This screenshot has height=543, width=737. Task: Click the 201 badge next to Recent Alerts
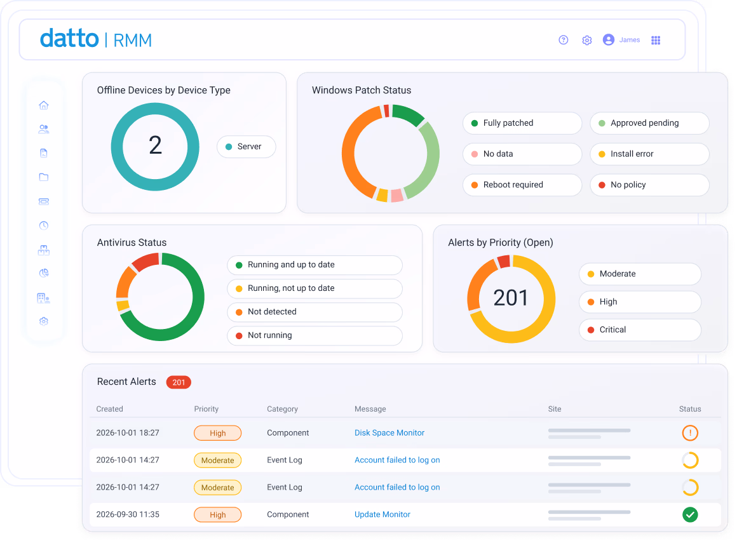click(x=179, y=382)
